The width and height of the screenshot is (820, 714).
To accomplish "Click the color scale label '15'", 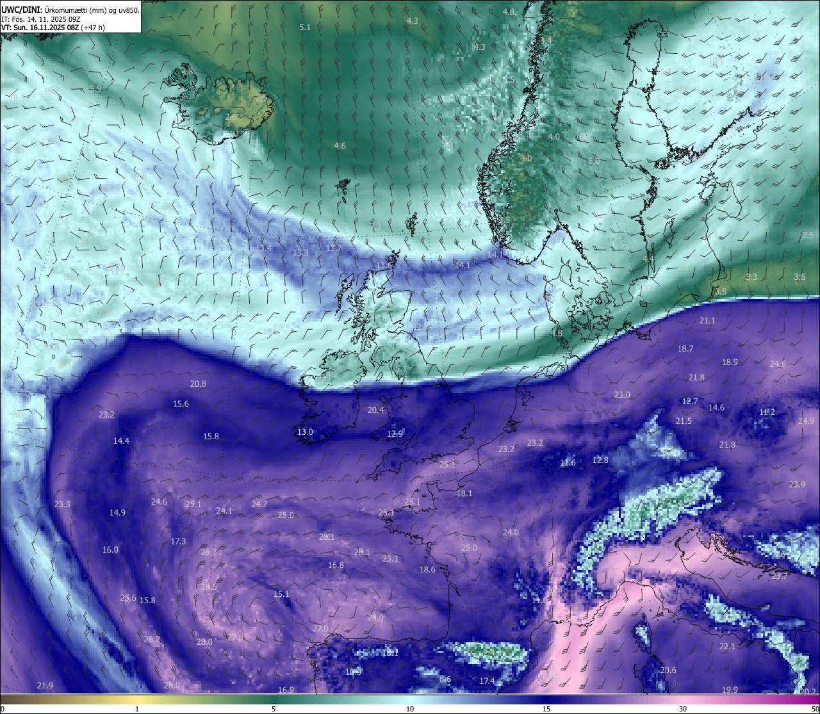I will (x=546, y=709).
